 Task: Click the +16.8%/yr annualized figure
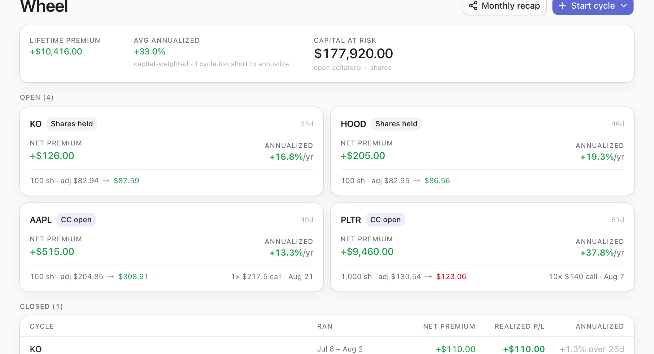click(291, 157)
